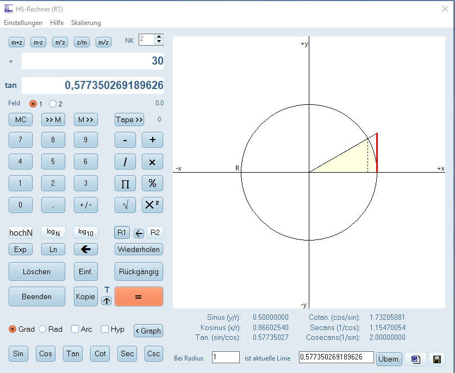455x373 pixels.
Task: Open the Einstellungen menu
Action: coord(23,23)
